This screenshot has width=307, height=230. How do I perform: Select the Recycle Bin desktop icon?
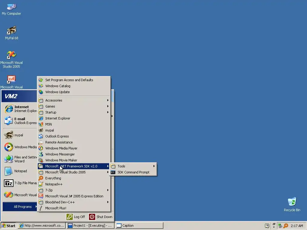(x=292, y=205)
